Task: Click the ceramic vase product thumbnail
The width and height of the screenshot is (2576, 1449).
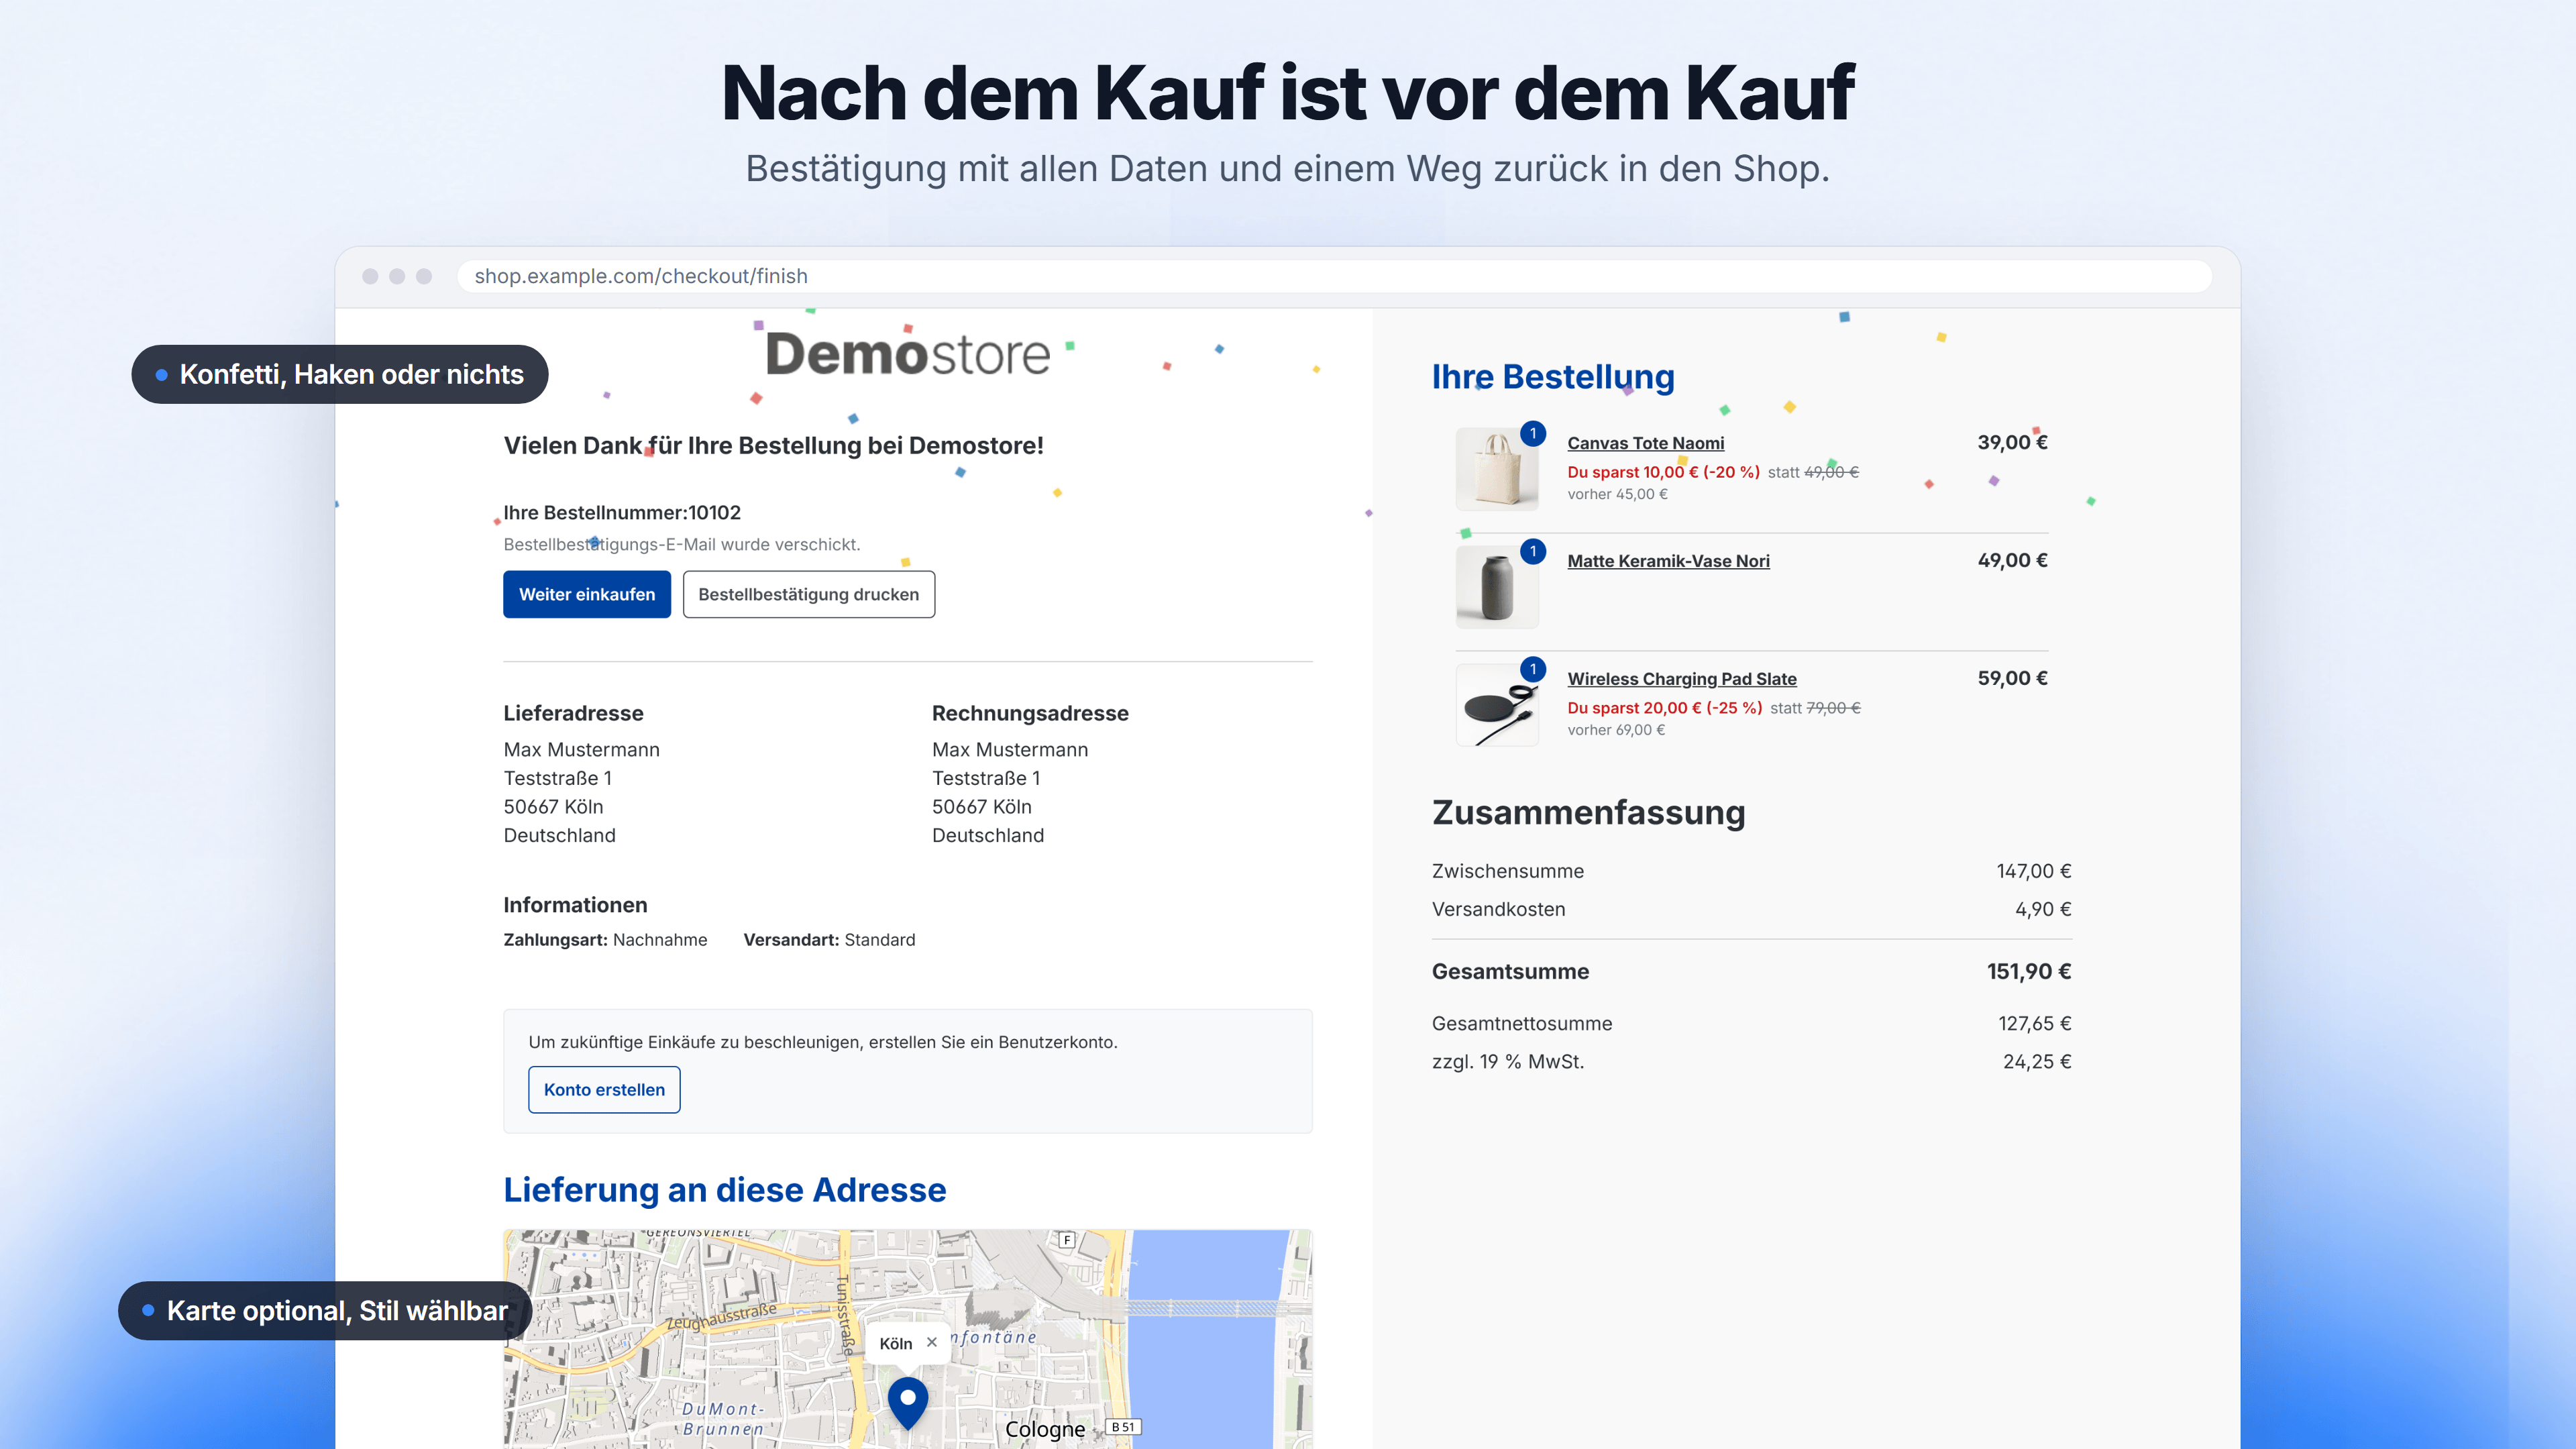Action: coord(1497,587)
